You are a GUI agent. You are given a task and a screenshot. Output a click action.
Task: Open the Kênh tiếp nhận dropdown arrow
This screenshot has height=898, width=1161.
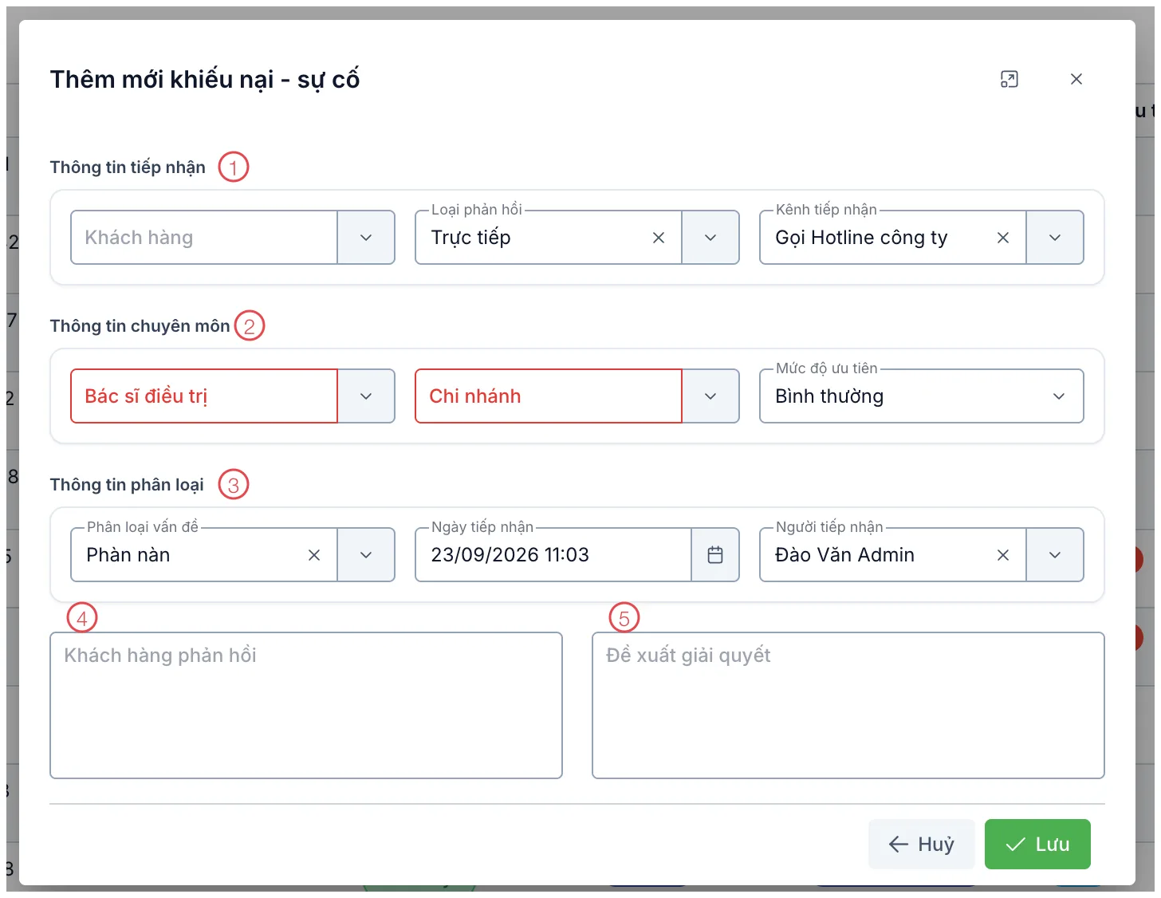pos(1055,238)
